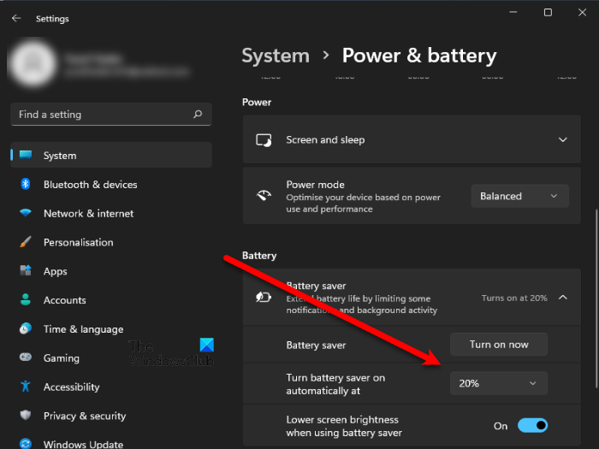Click the Gaming controller icon
Image resolution: width=599 pixels, height=449 pixels.
tap(26, 358)
